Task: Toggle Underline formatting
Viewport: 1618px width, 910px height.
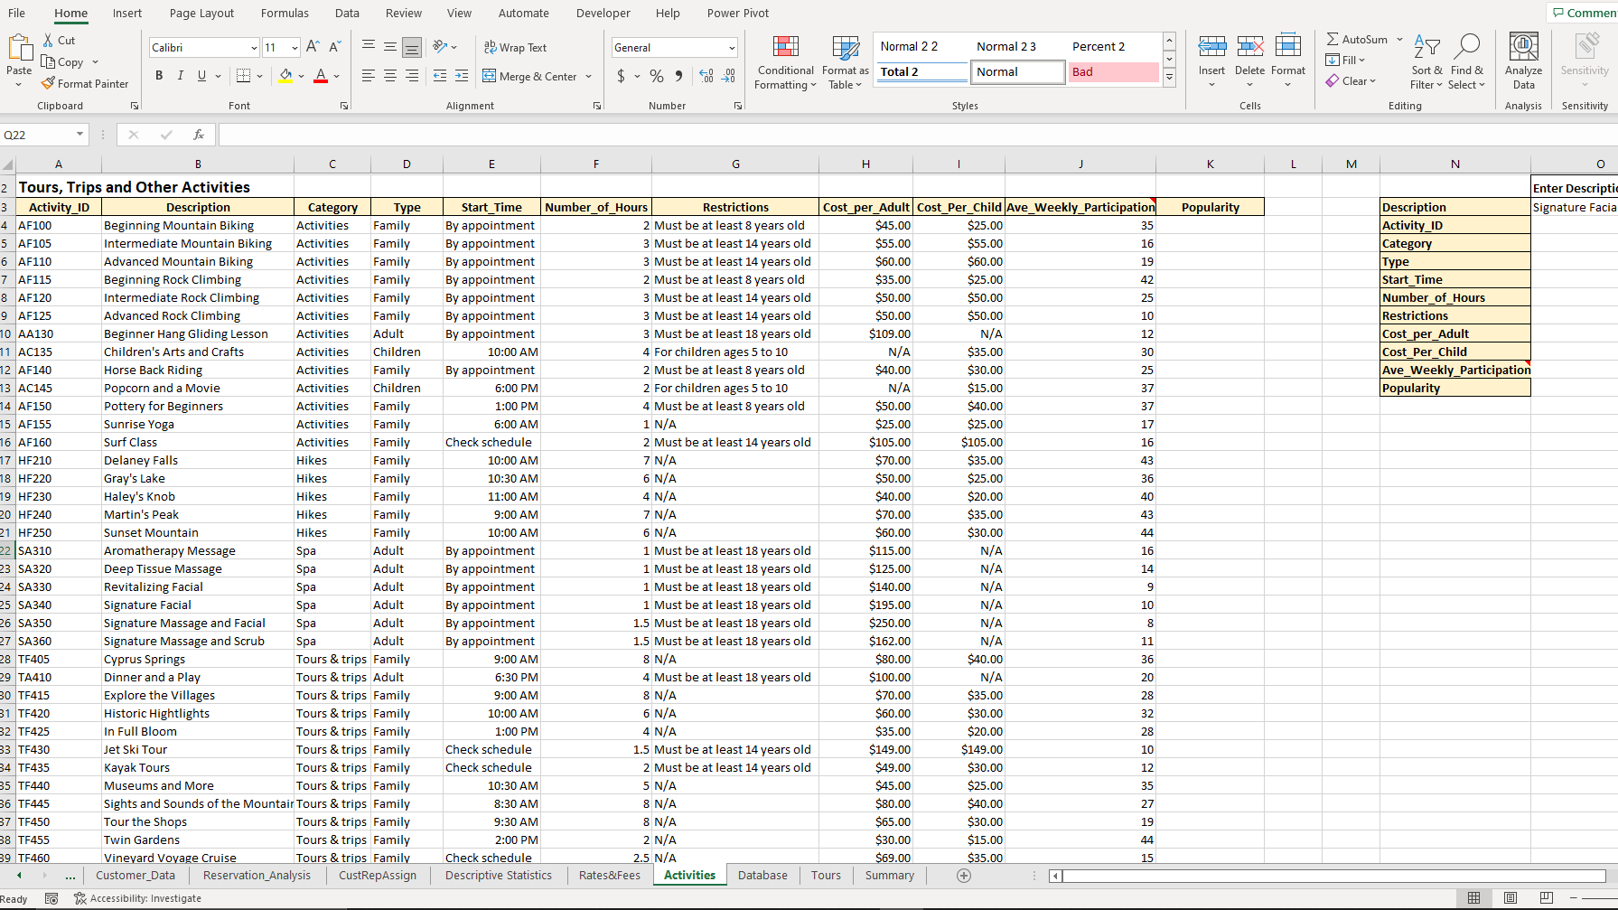Action: click(201, 76)
